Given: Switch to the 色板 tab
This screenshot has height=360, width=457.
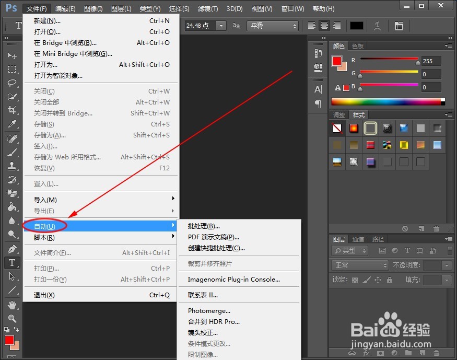Looking at the screenshot, I should click(x=358, y=46).
